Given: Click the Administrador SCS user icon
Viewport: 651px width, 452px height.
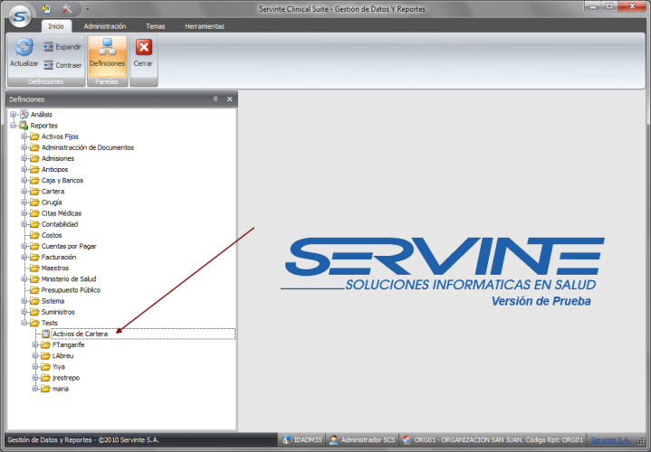Looking at the screenshot, I should click(334, 440).
